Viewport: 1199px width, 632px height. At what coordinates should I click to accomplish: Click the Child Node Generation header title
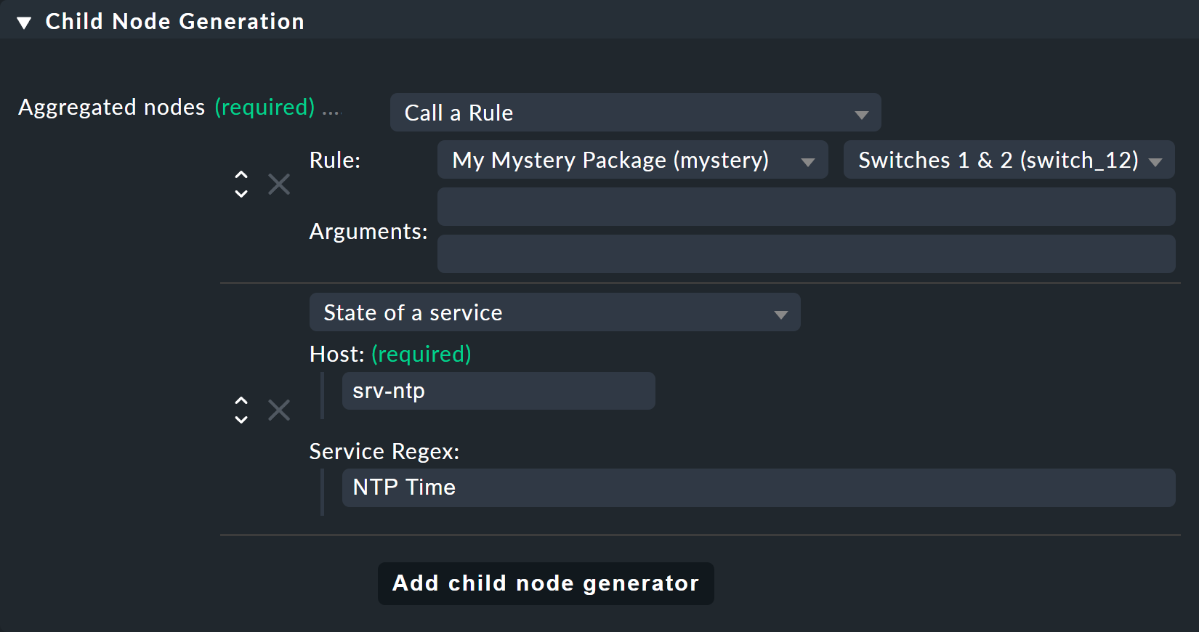pyautogui.click(x=174, y=22)
